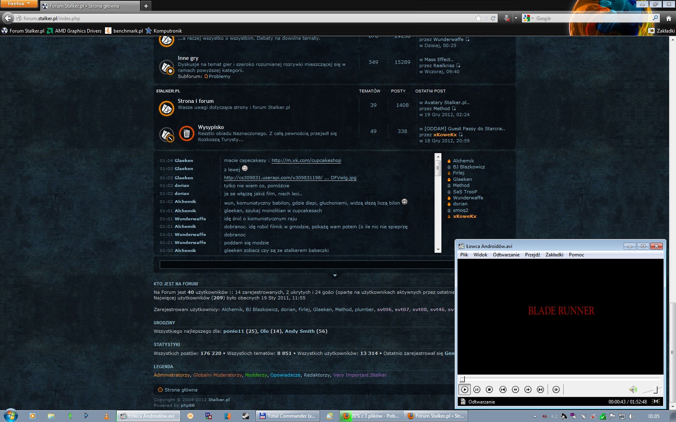Open the Plik menu in media player
The width and height of the screenshot is (676, 422).
click(464, 255)
